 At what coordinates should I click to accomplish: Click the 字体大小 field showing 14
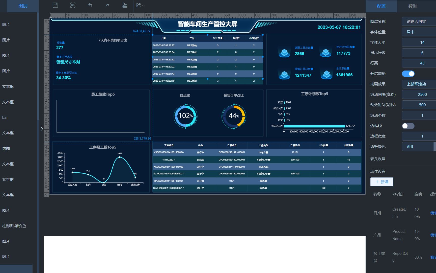pyautogui.click(x=419, y=42)
